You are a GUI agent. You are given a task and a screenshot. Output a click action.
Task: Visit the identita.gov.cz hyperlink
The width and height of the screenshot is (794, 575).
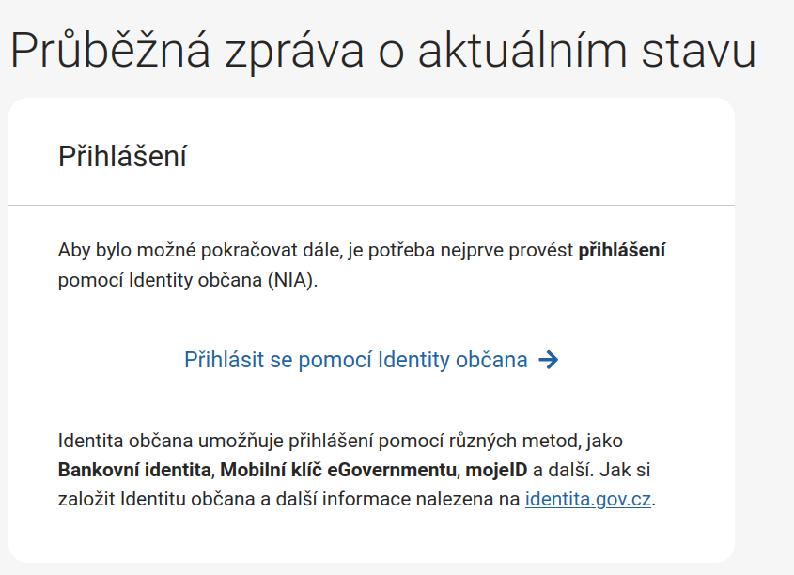[588, 499]
